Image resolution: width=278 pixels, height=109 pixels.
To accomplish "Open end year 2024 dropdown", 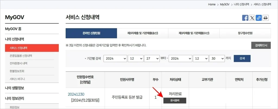I will point(180,58).
